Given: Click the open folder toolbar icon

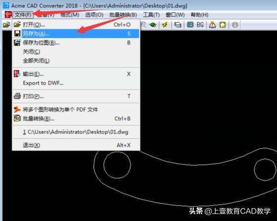Looking at the screenshot, I should [x=6, y=25].
